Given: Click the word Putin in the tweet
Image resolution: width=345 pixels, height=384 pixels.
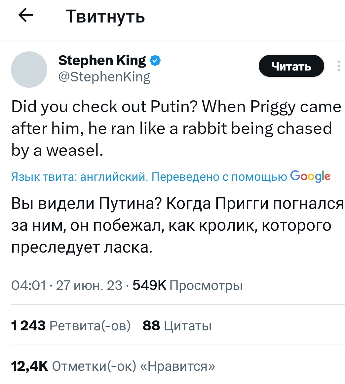Looking at the screenshot, I should click(173, 107).
